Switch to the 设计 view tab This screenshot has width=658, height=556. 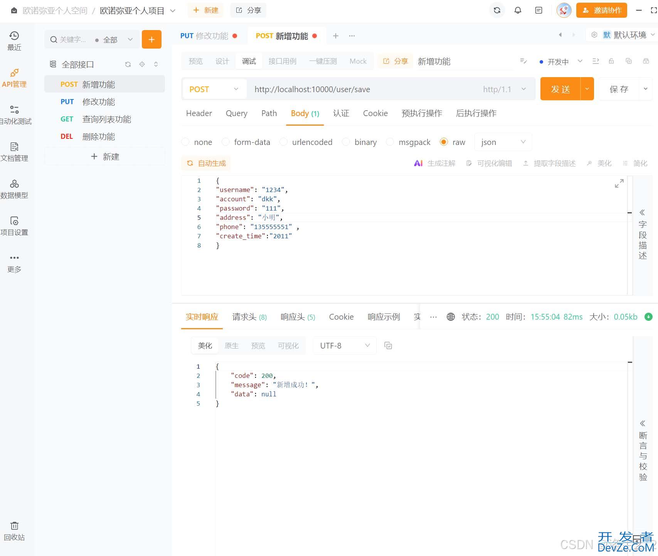tap(222, 61)
